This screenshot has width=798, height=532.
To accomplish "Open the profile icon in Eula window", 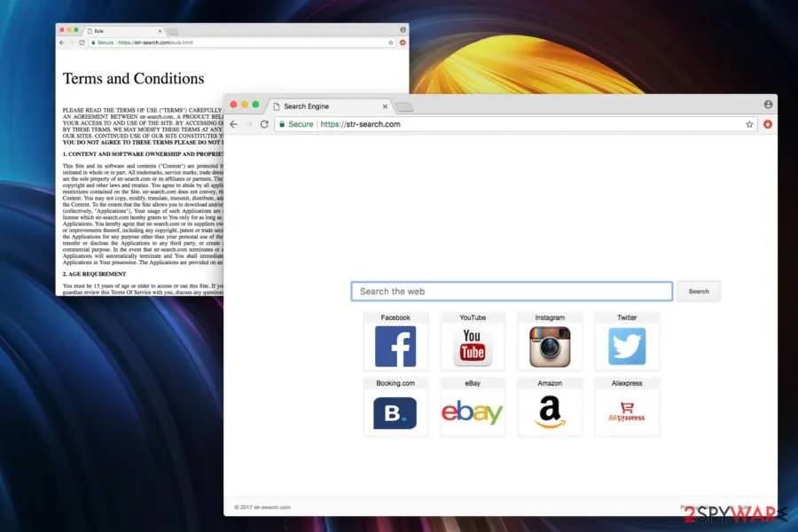I will (x=403, y=30).
